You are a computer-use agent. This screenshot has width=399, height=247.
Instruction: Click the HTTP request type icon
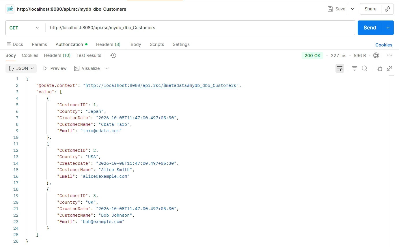pos(10,9)
